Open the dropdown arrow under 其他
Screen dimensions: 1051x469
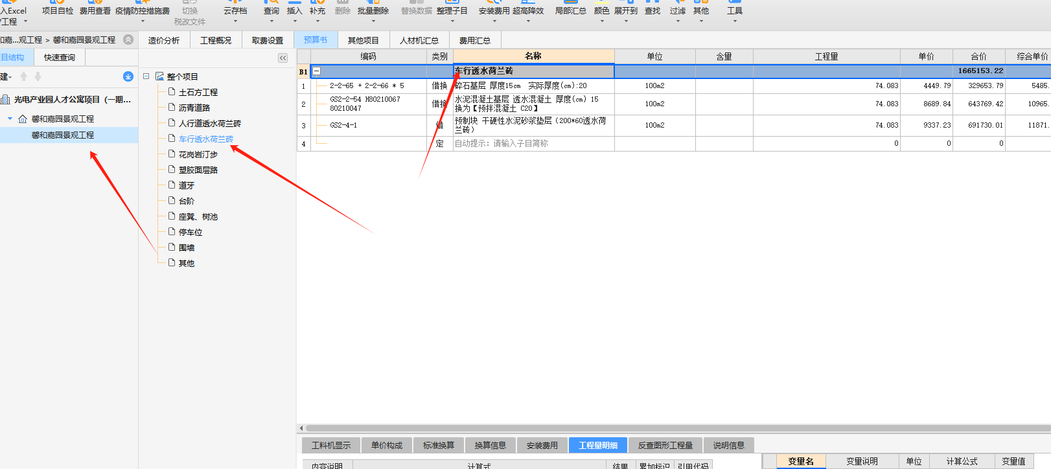point(701,21)
